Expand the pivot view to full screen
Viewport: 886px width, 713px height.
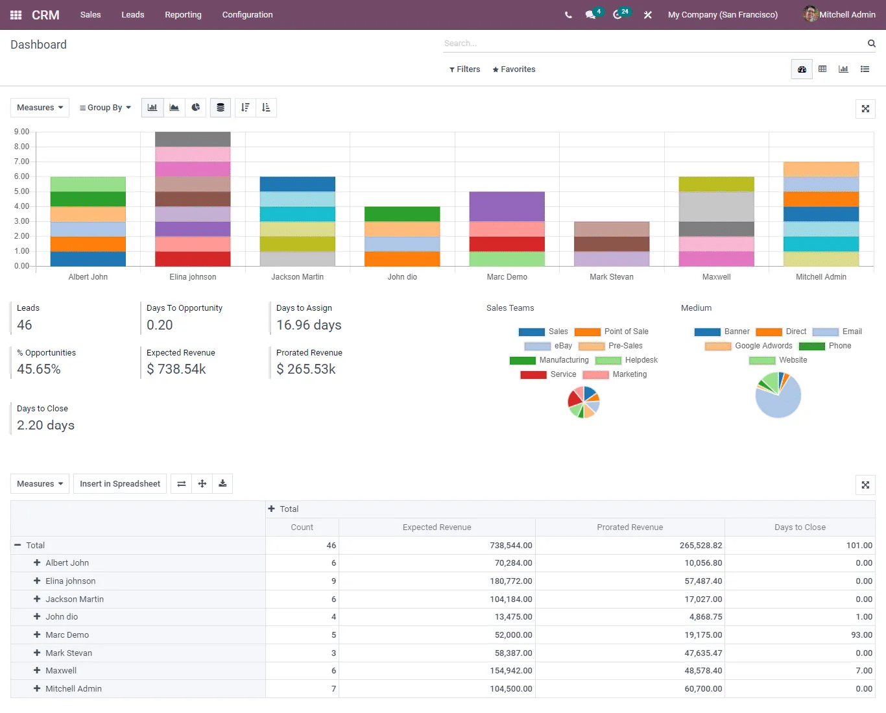pyautogui.click(x=865, y=485)
